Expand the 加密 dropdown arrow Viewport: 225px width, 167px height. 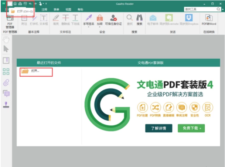pyautogui.click(x=100, y=27)
